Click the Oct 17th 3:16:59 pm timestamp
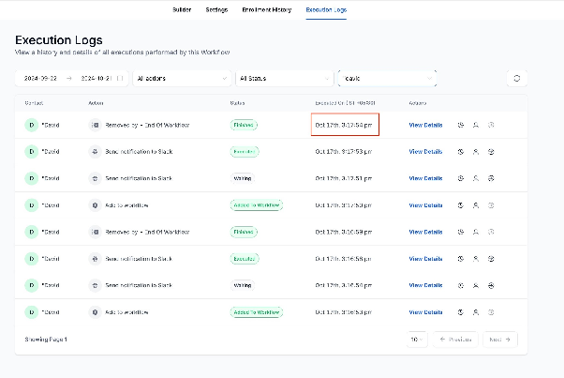The height and width of the screenshot is (378, 564). (344, 232)
